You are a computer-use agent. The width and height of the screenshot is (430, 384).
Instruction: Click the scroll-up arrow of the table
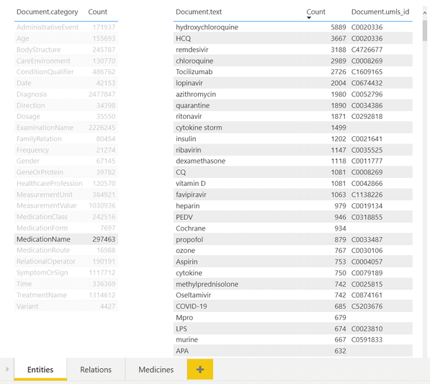[x=425, y=13]
